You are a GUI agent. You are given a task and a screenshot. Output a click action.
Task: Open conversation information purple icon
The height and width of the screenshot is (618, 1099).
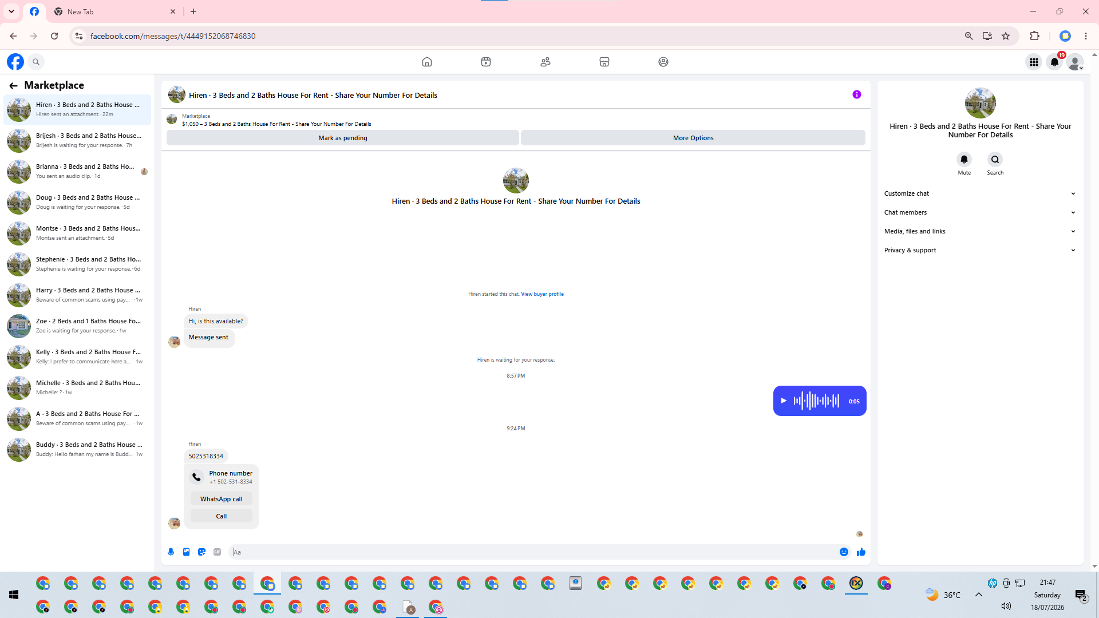tap(857, 94)
